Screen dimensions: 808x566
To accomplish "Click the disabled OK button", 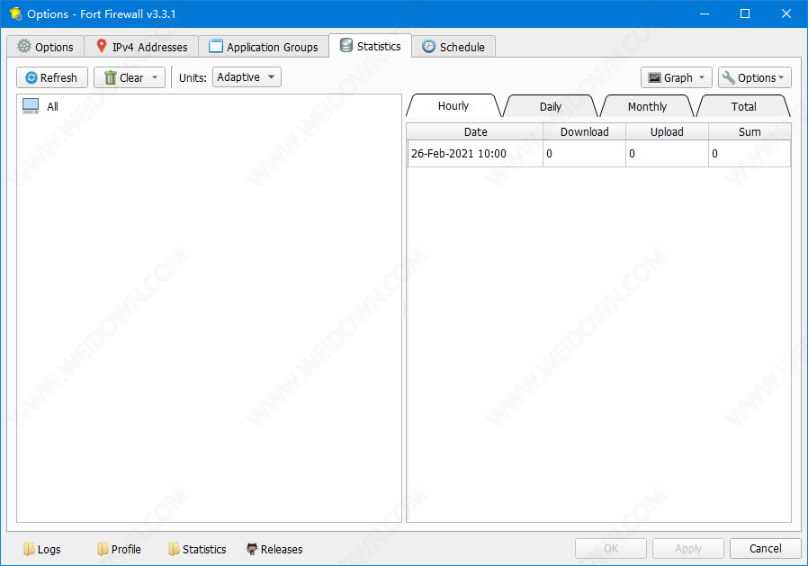I will [x=611, y=549].
